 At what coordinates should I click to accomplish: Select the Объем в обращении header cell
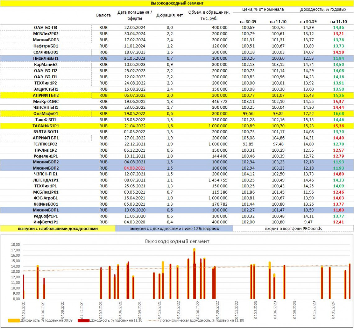pos(209,15)
